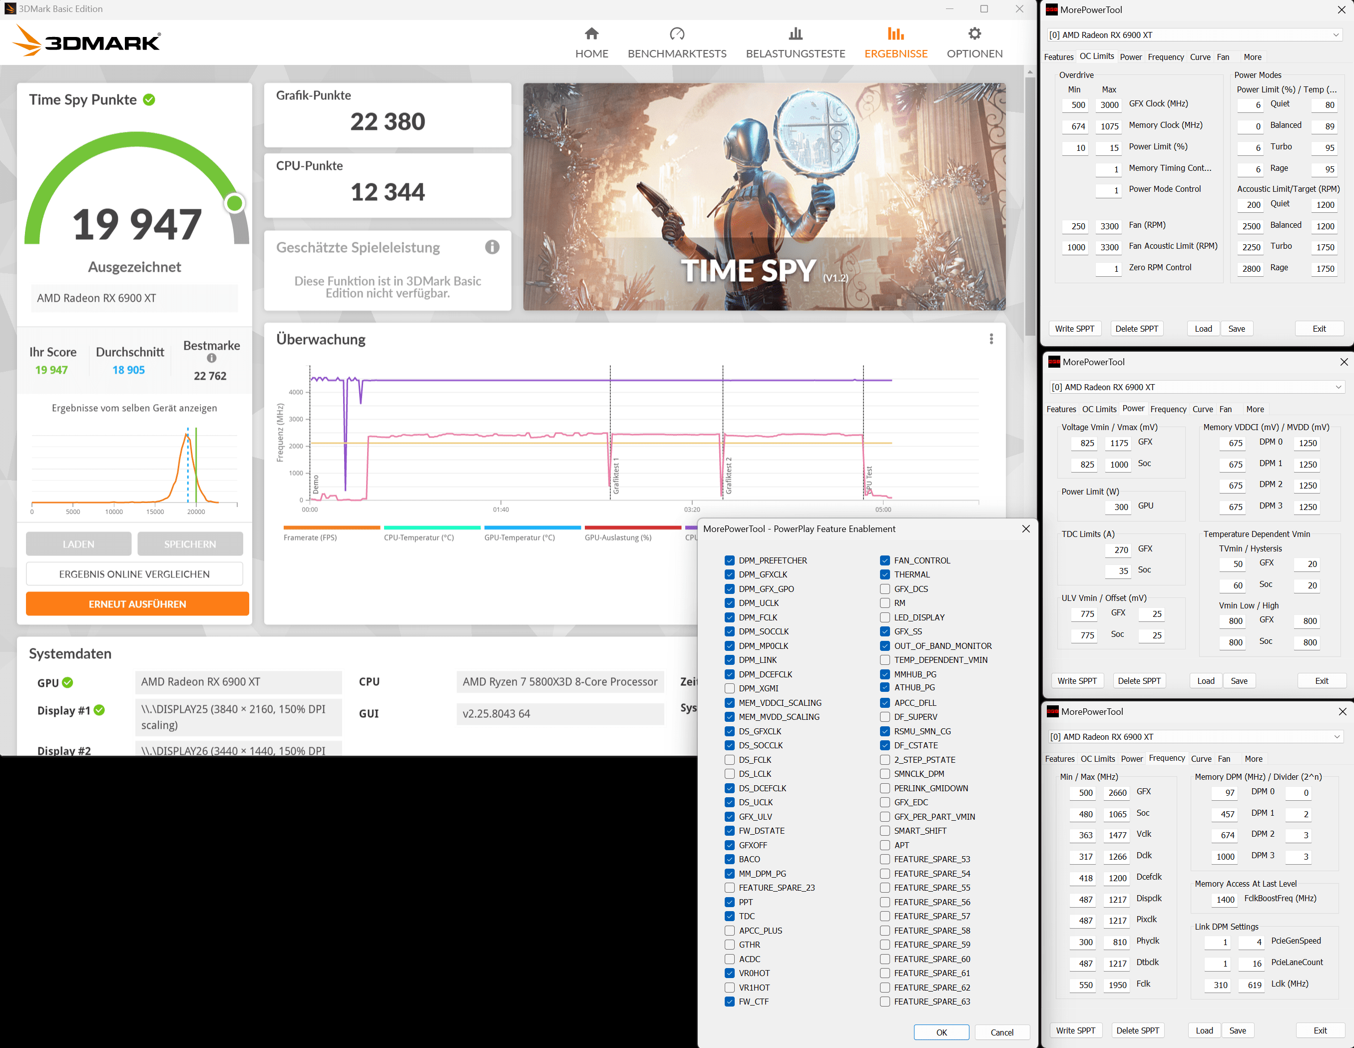1354x1048 pixels.
Task: Enable GFX_DCS checkbox
Action: pos(885,588)
